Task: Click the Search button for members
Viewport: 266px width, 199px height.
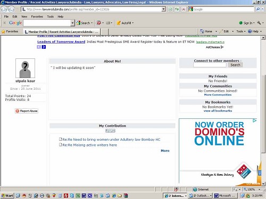Action: 235,65
